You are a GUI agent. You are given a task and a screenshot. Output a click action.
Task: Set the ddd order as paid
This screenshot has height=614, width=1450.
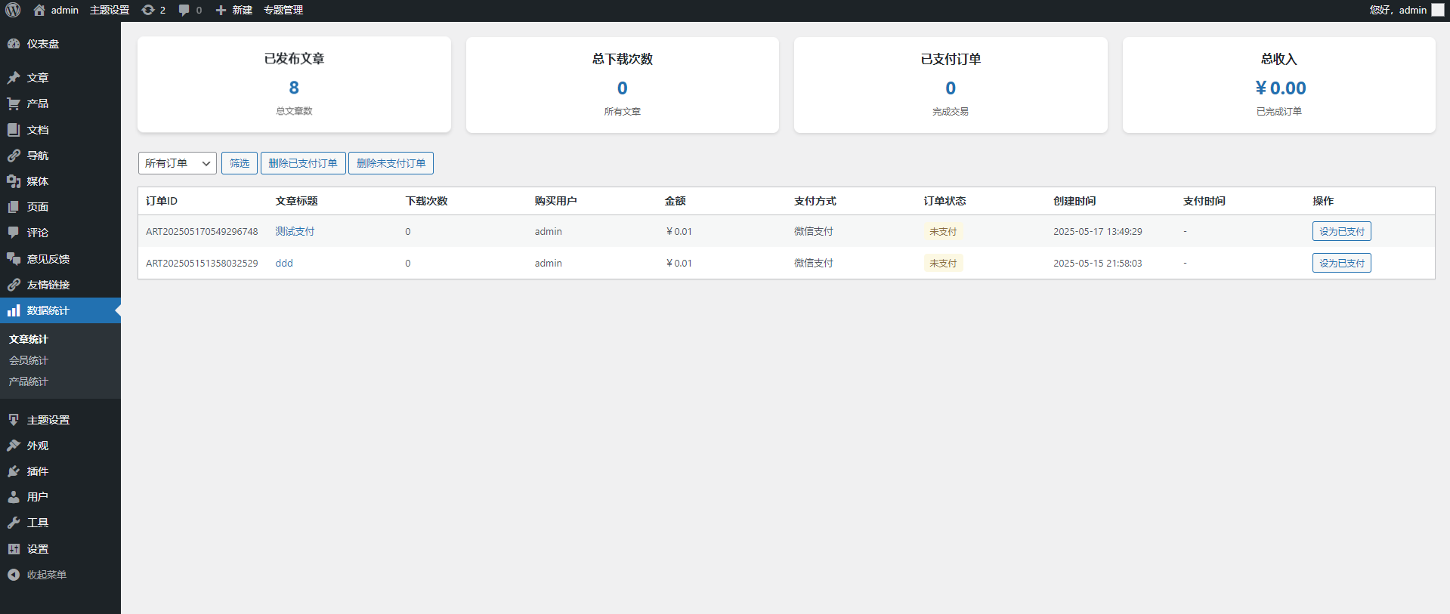(1342, 263)
